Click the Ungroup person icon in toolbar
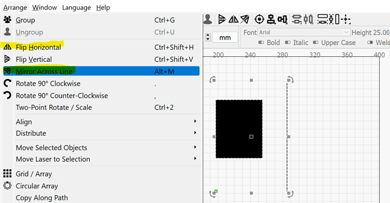Viewport: 390px width, 203px height. [x=207, y=19]
